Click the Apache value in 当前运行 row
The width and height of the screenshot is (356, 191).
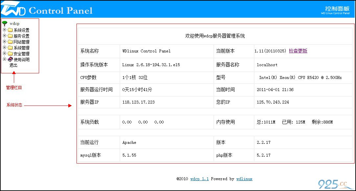click(x=129, y=143)
